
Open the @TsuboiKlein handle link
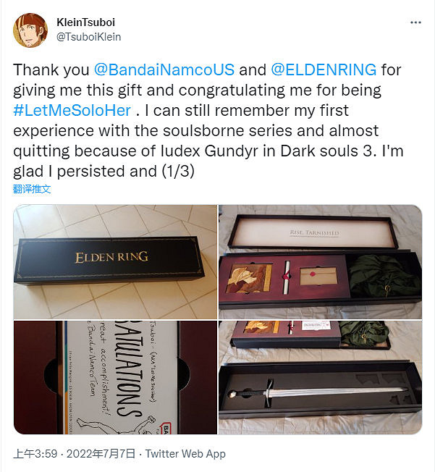[x=89, y=37]
